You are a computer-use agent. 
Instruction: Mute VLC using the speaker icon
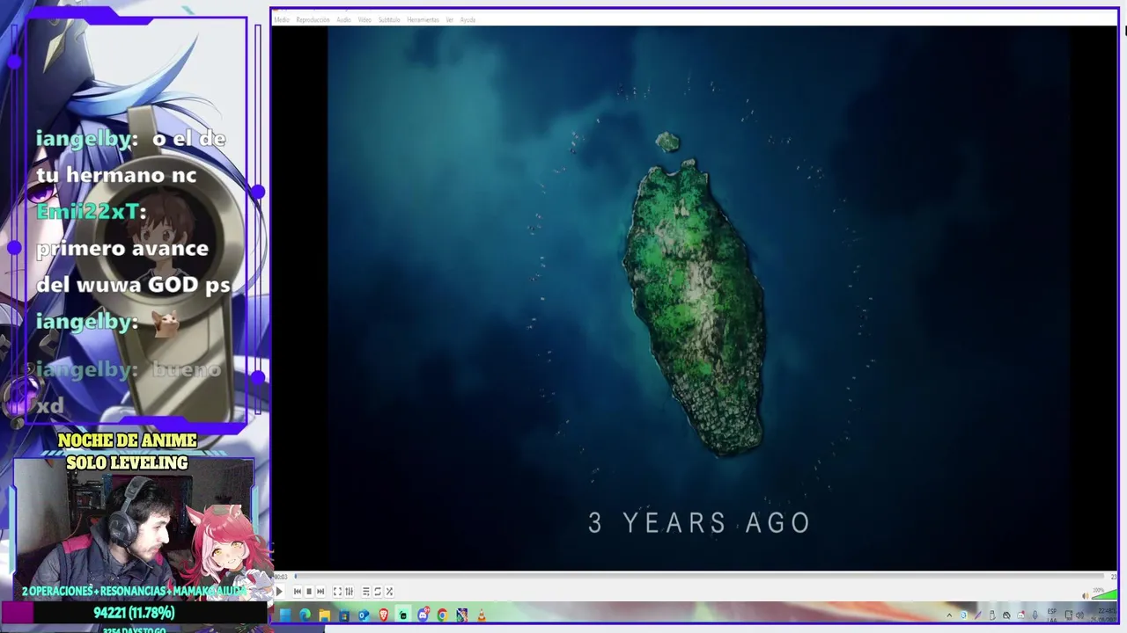(1086, 596)
